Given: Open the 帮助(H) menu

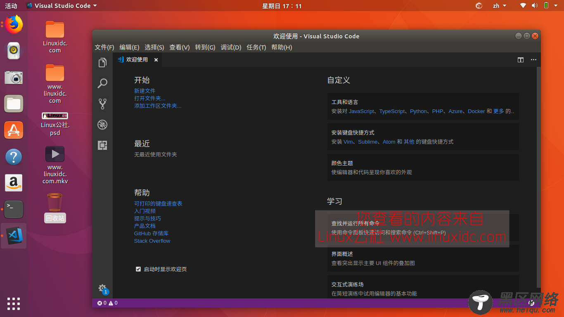Looking at the screenshot, I should point(282,47).
